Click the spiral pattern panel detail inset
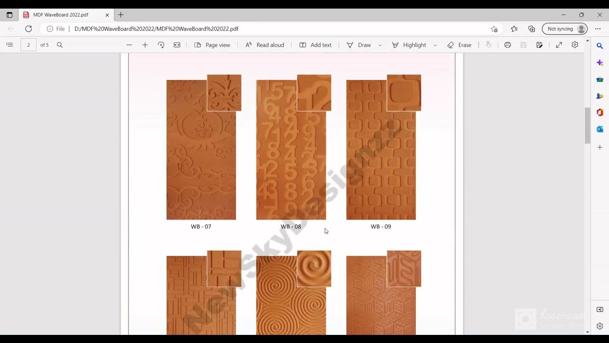The width and height of the screenshot is (609, 343). [314, 269]
